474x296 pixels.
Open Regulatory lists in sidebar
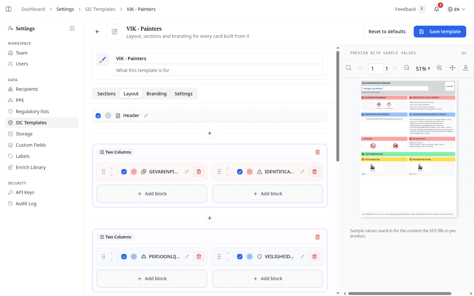[42, 111]
